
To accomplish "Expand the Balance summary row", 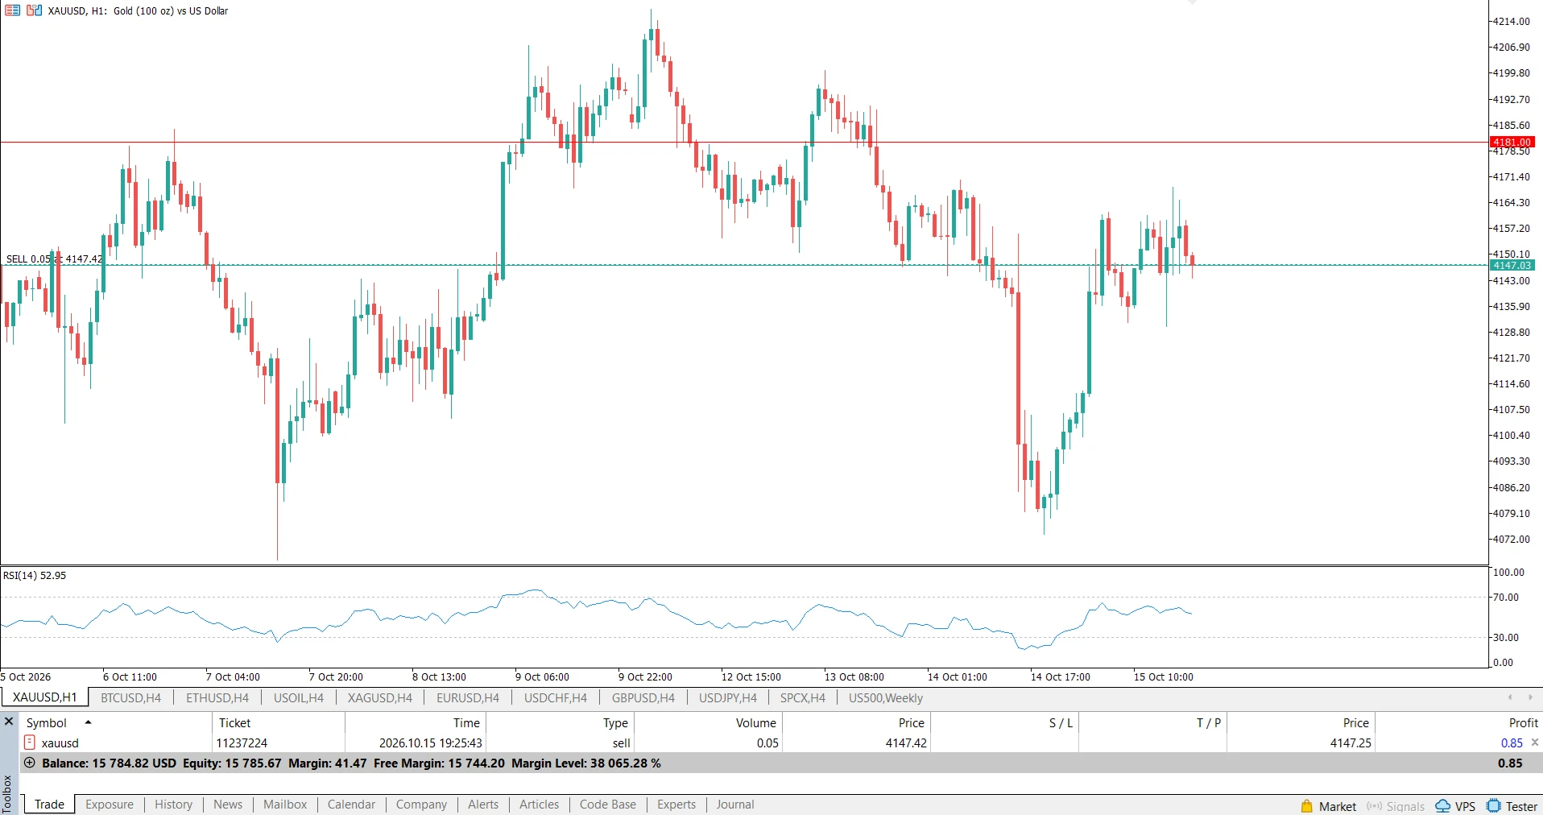I will tap(30, 763).
